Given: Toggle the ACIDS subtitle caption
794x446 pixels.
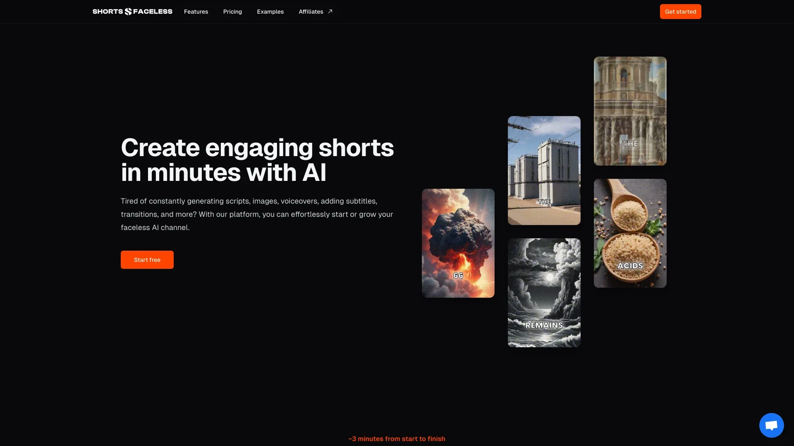Looking at the screenshot, I should [x=630, y=265].
